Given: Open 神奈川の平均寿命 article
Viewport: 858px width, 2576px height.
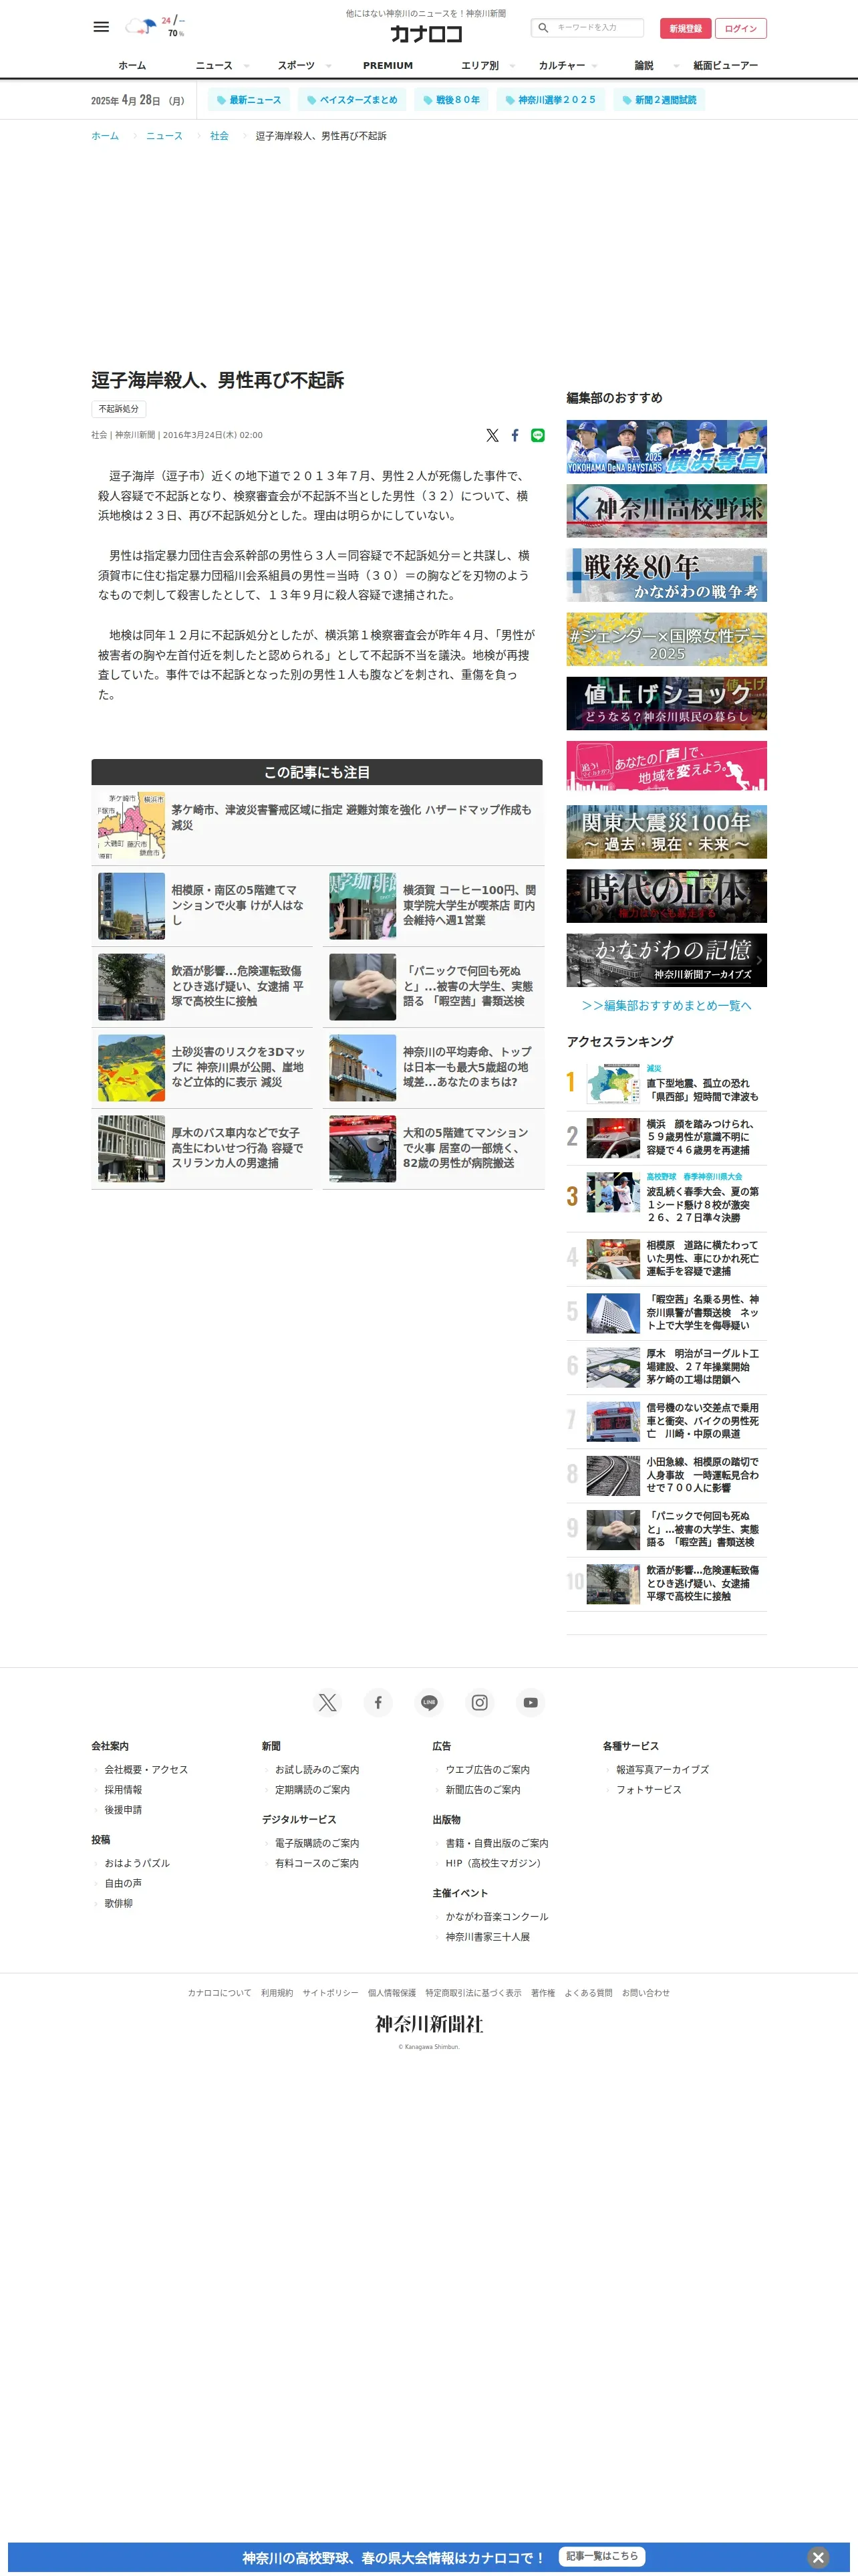Looking at the screenshot, I should pyautogui.click(x=434, y=1068).
